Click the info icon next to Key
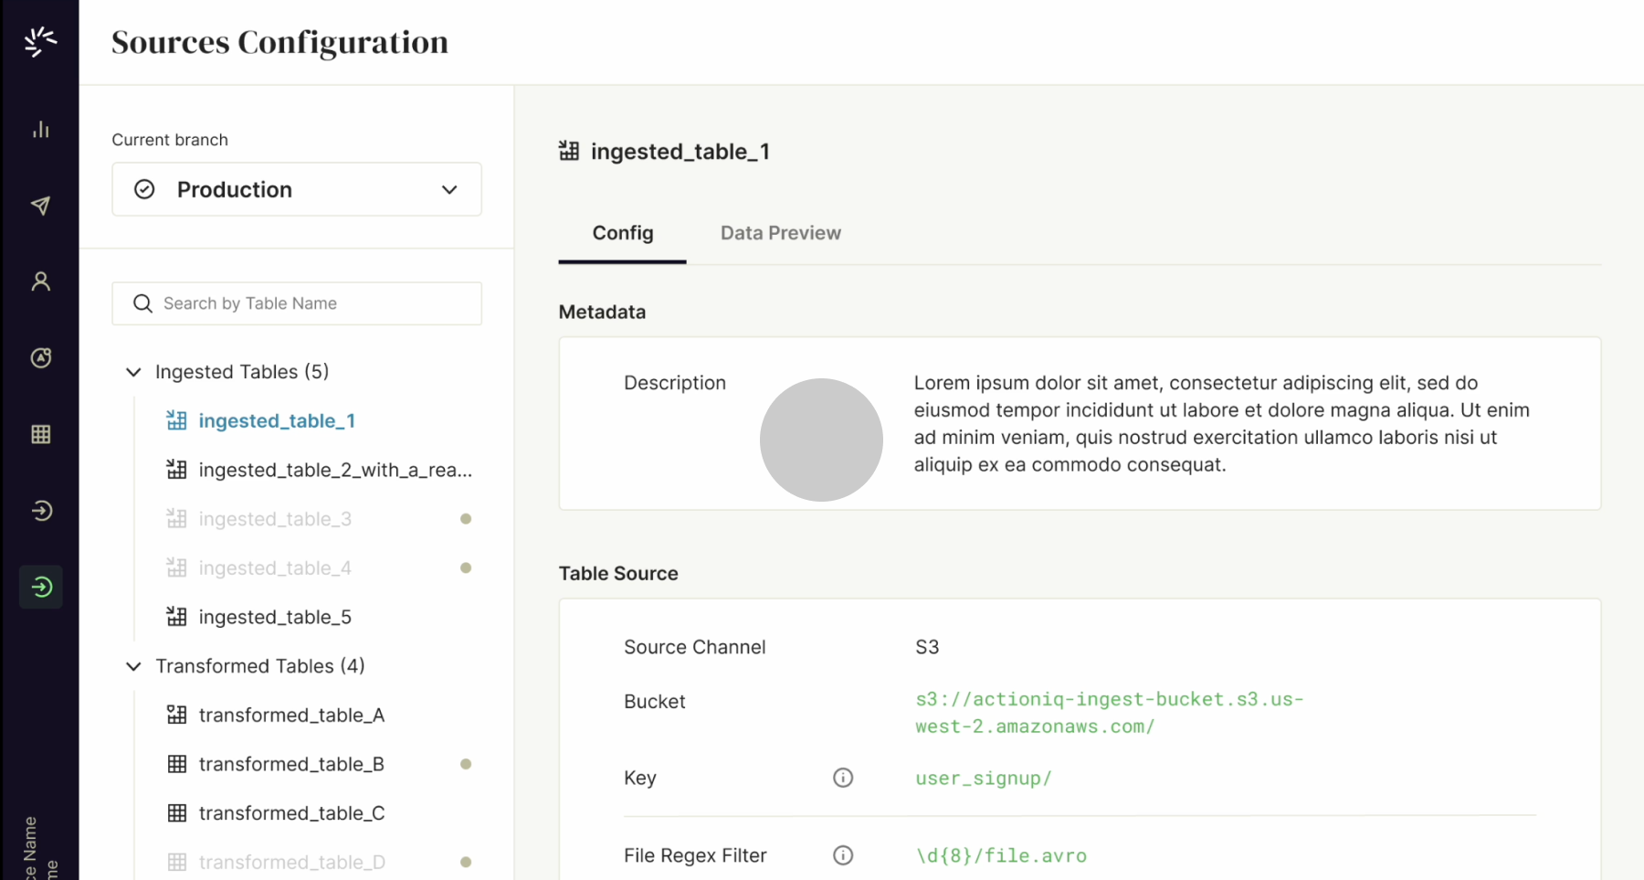This screenshot has width=1644, height=880. click(x=843, y=778)
